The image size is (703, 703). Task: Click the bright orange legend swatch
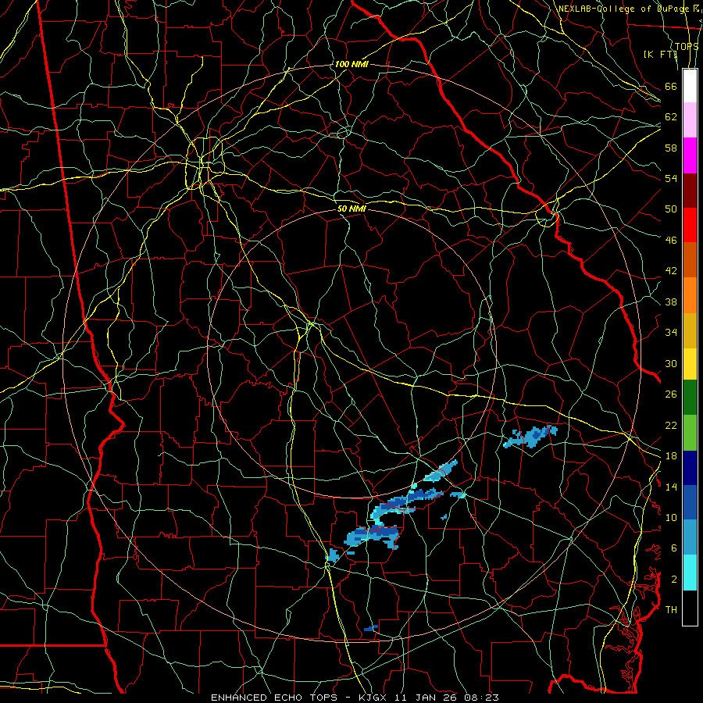[x=690, y=295]
